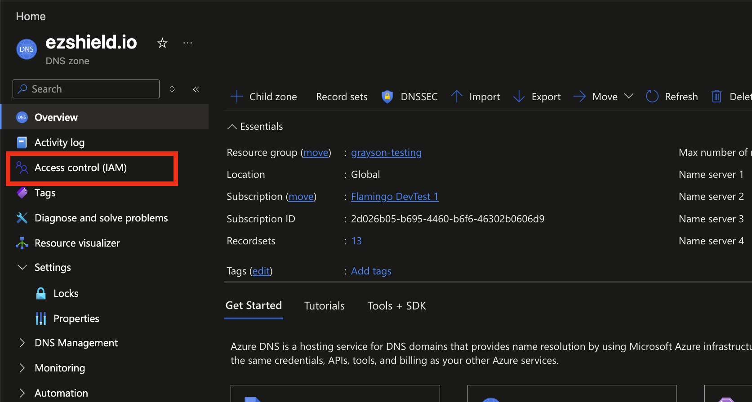Screen dimensions: 752x402
Task: Click the Home breadcrumb link
Action: 31,17
